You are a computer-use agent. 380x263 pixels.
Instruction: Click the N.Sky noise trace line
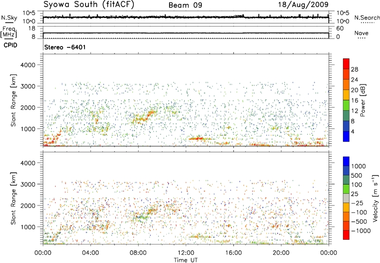[186, 17]
